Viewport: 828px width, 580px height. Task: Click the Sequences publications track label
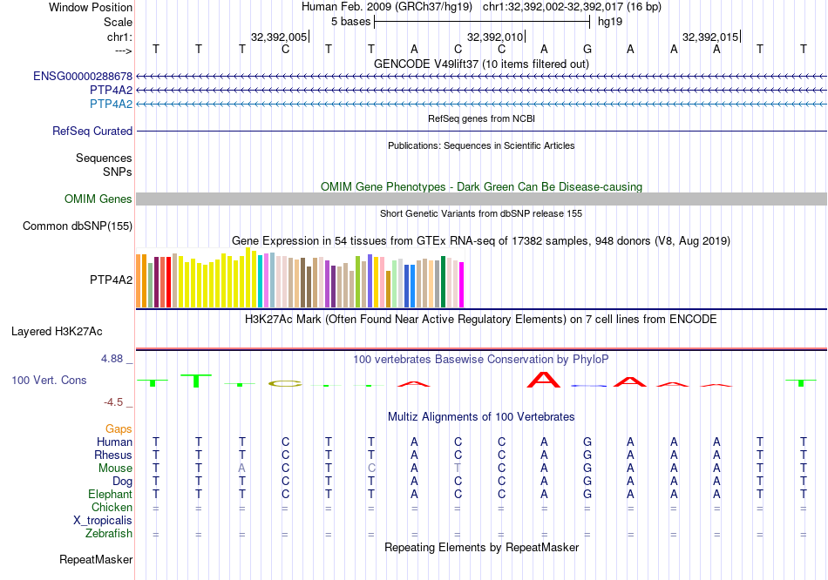tap(104, 158)
